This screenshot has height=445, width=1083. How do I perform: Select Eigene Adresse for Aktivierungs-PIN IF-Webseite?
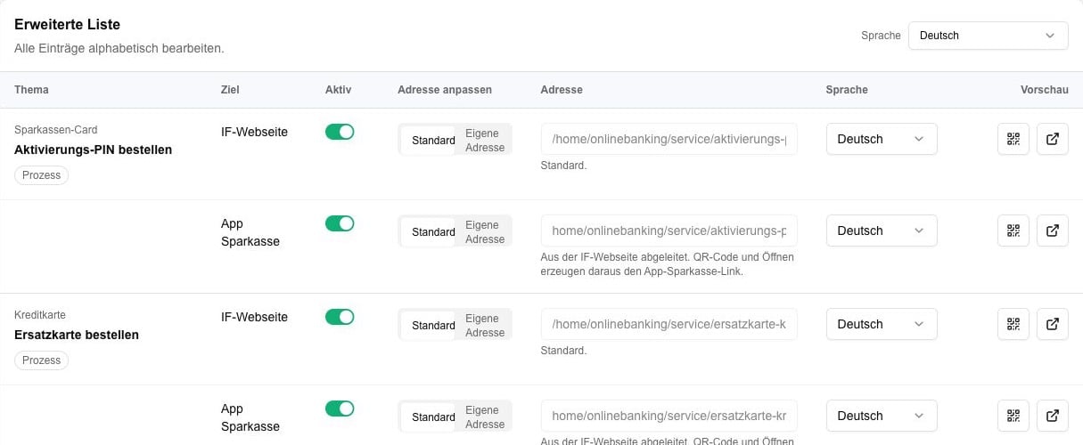click(x=484, y=141)
